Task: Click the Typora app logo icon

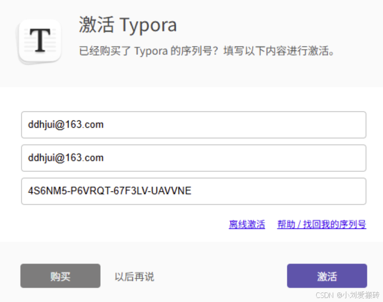Action: pyautogui.click(x=40, y=41)
